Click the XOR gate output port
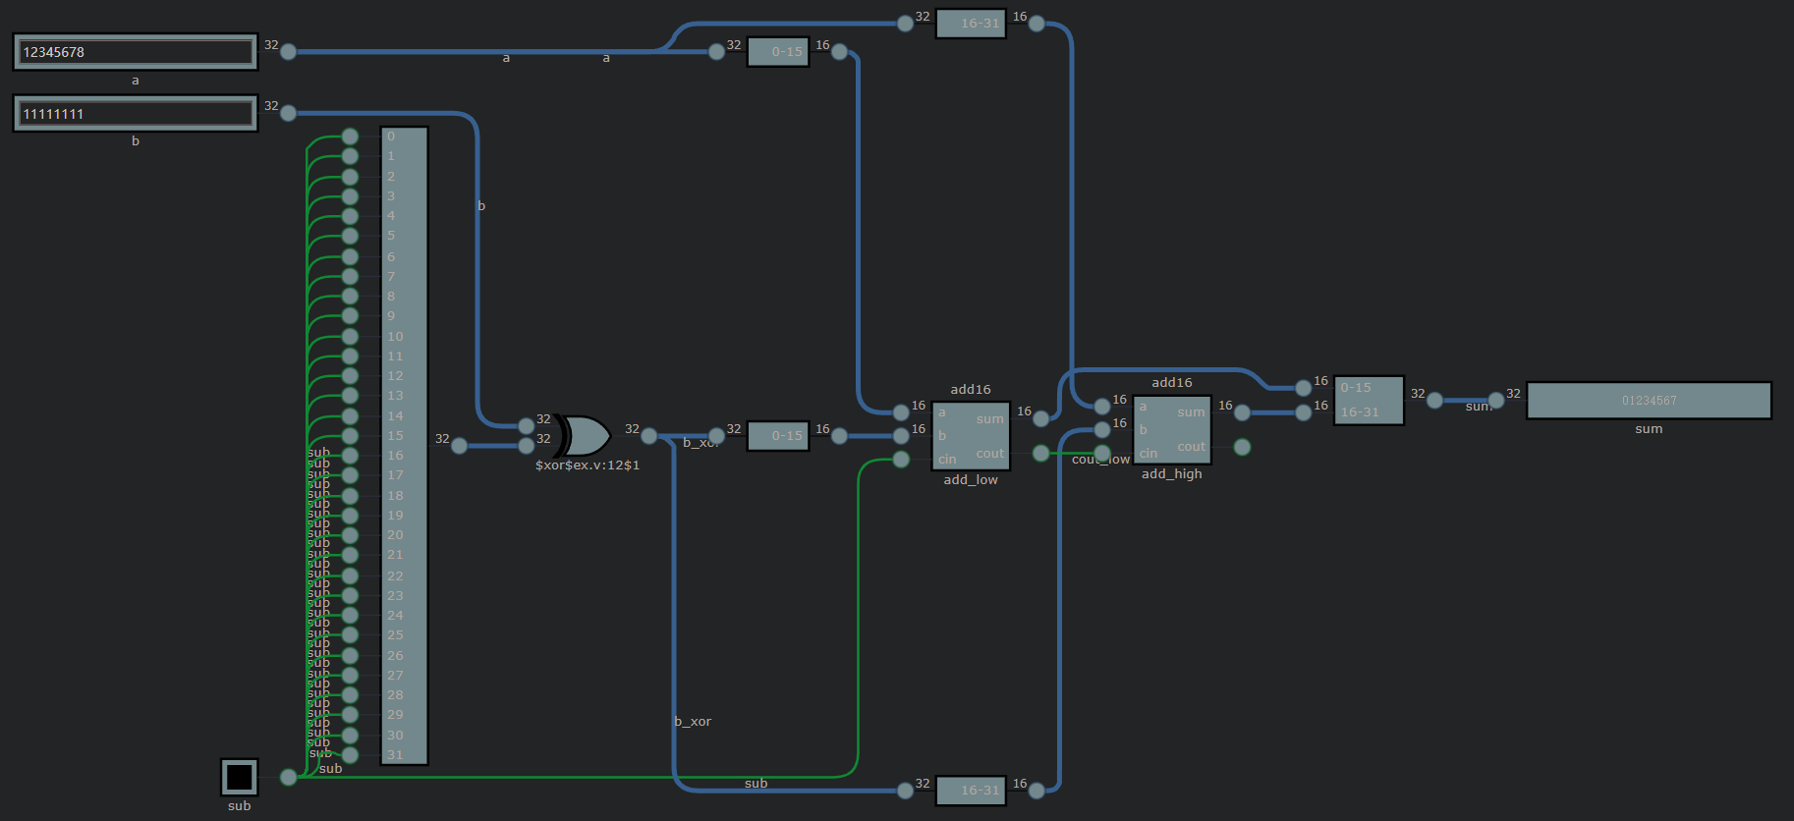 pyautogui.click(x=648, y=436)
